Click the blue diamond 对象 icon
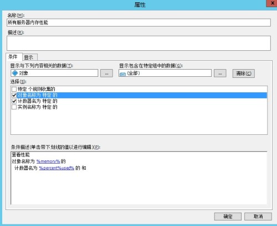 pos(14,73)
